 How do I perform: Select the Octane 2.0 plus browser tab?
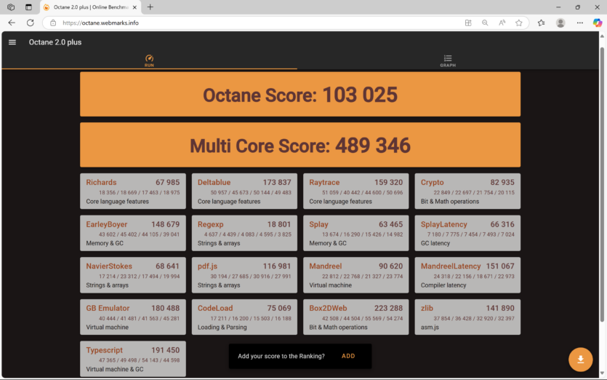click(91, 7)
